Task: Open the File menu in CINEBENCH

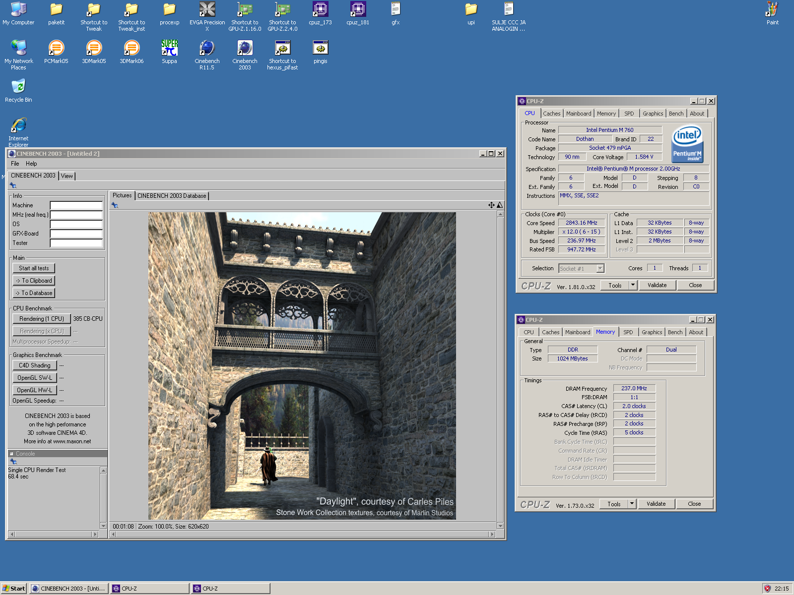Action: 15,164
